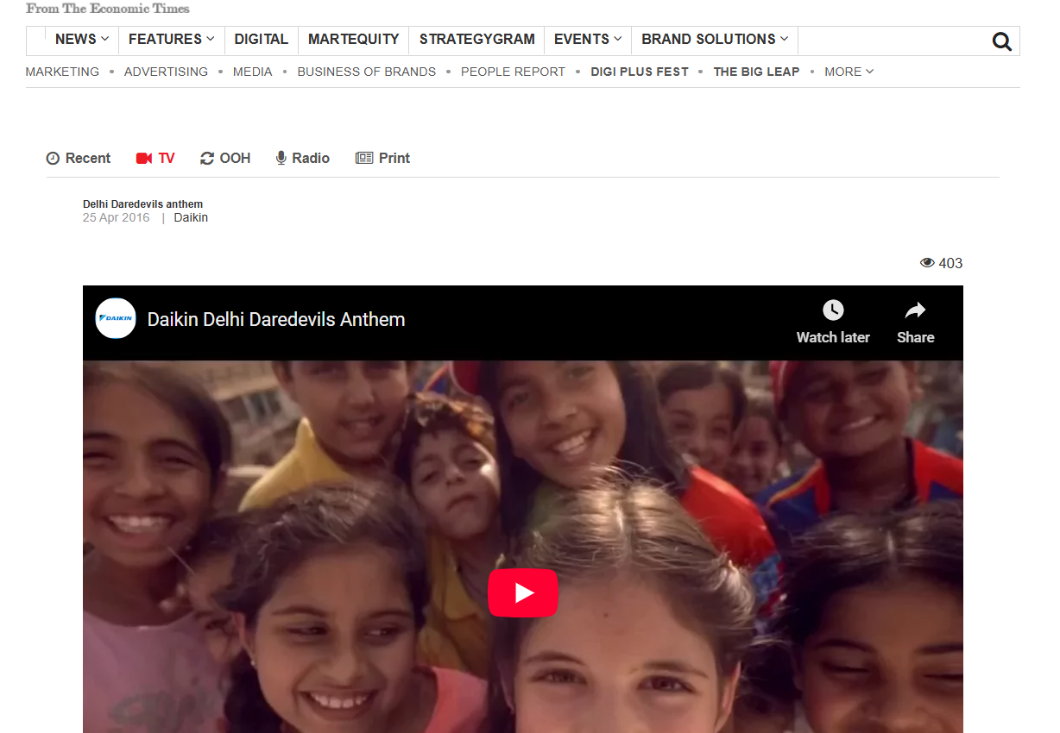Open the DIGITAL menu item

(x=261, y=40)
